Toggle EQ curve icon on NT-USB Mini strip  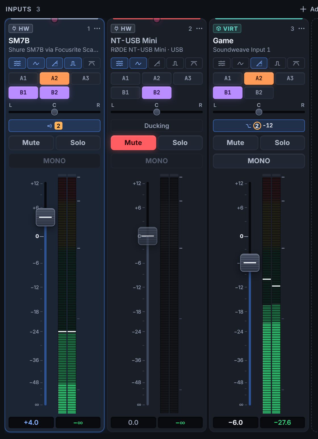[x=138, y=63]
